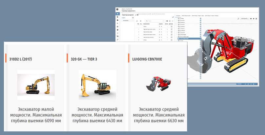Open the export icon in table row numbered 2
The width and height of the screenshot is (265, 135).
(x=172, y=32)
